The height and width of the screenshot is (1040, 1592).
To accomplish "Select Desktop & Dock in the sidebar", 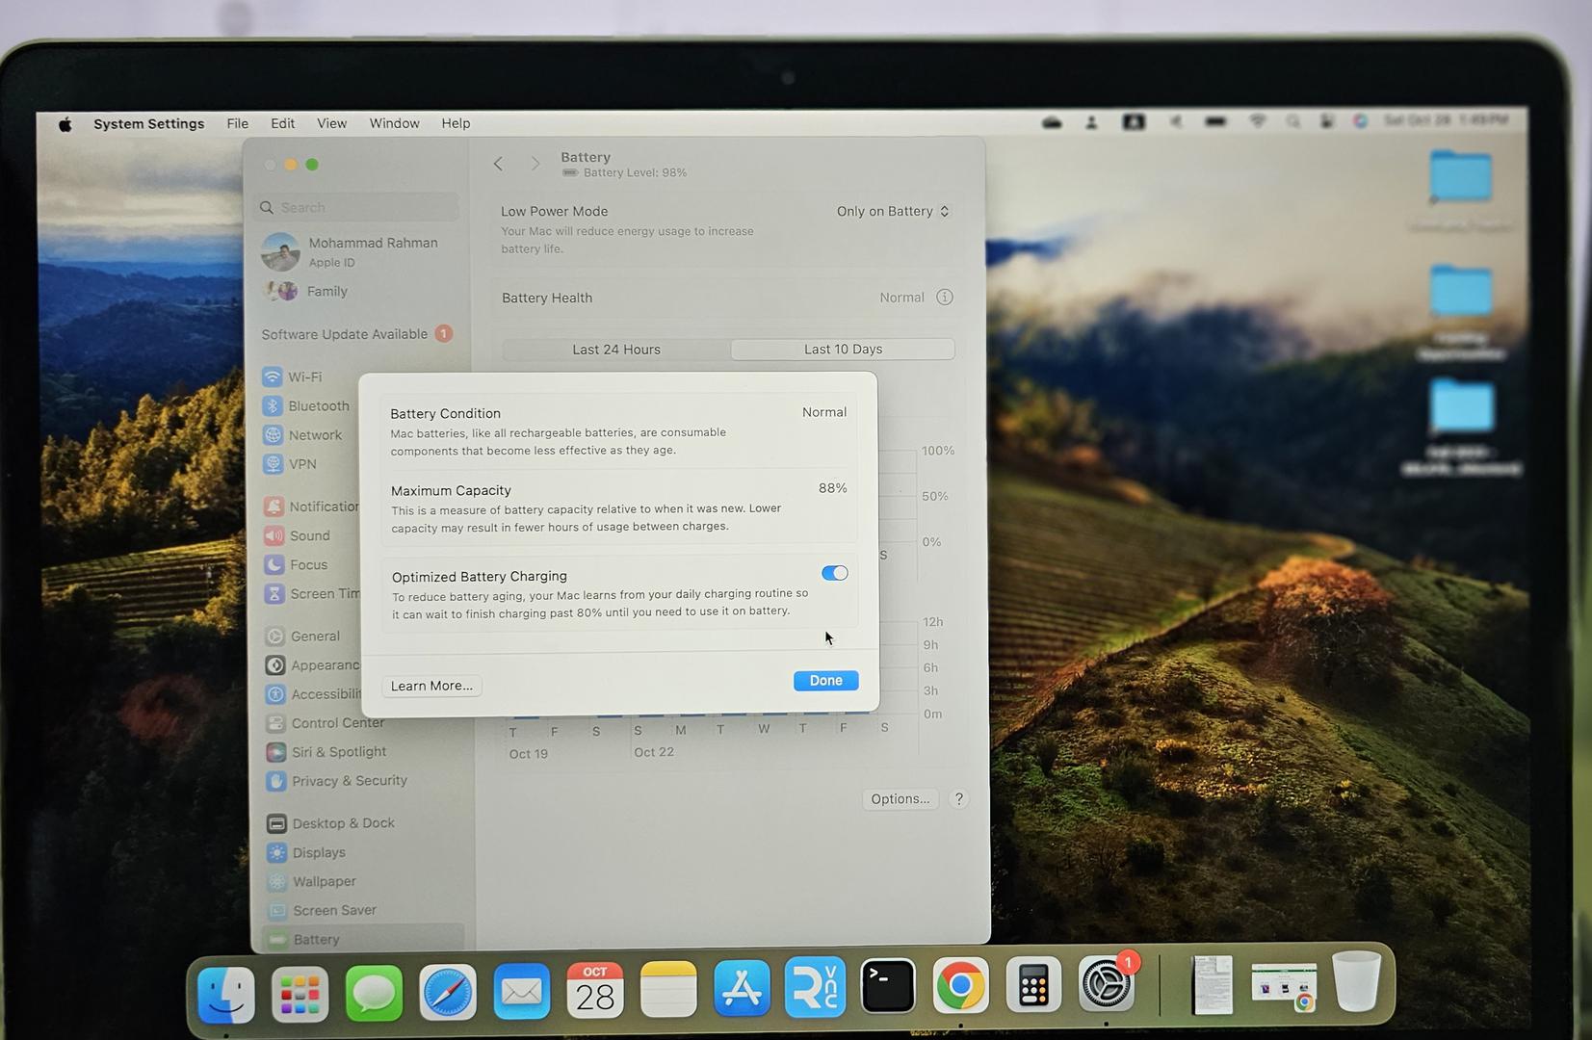I will [331, 823].
